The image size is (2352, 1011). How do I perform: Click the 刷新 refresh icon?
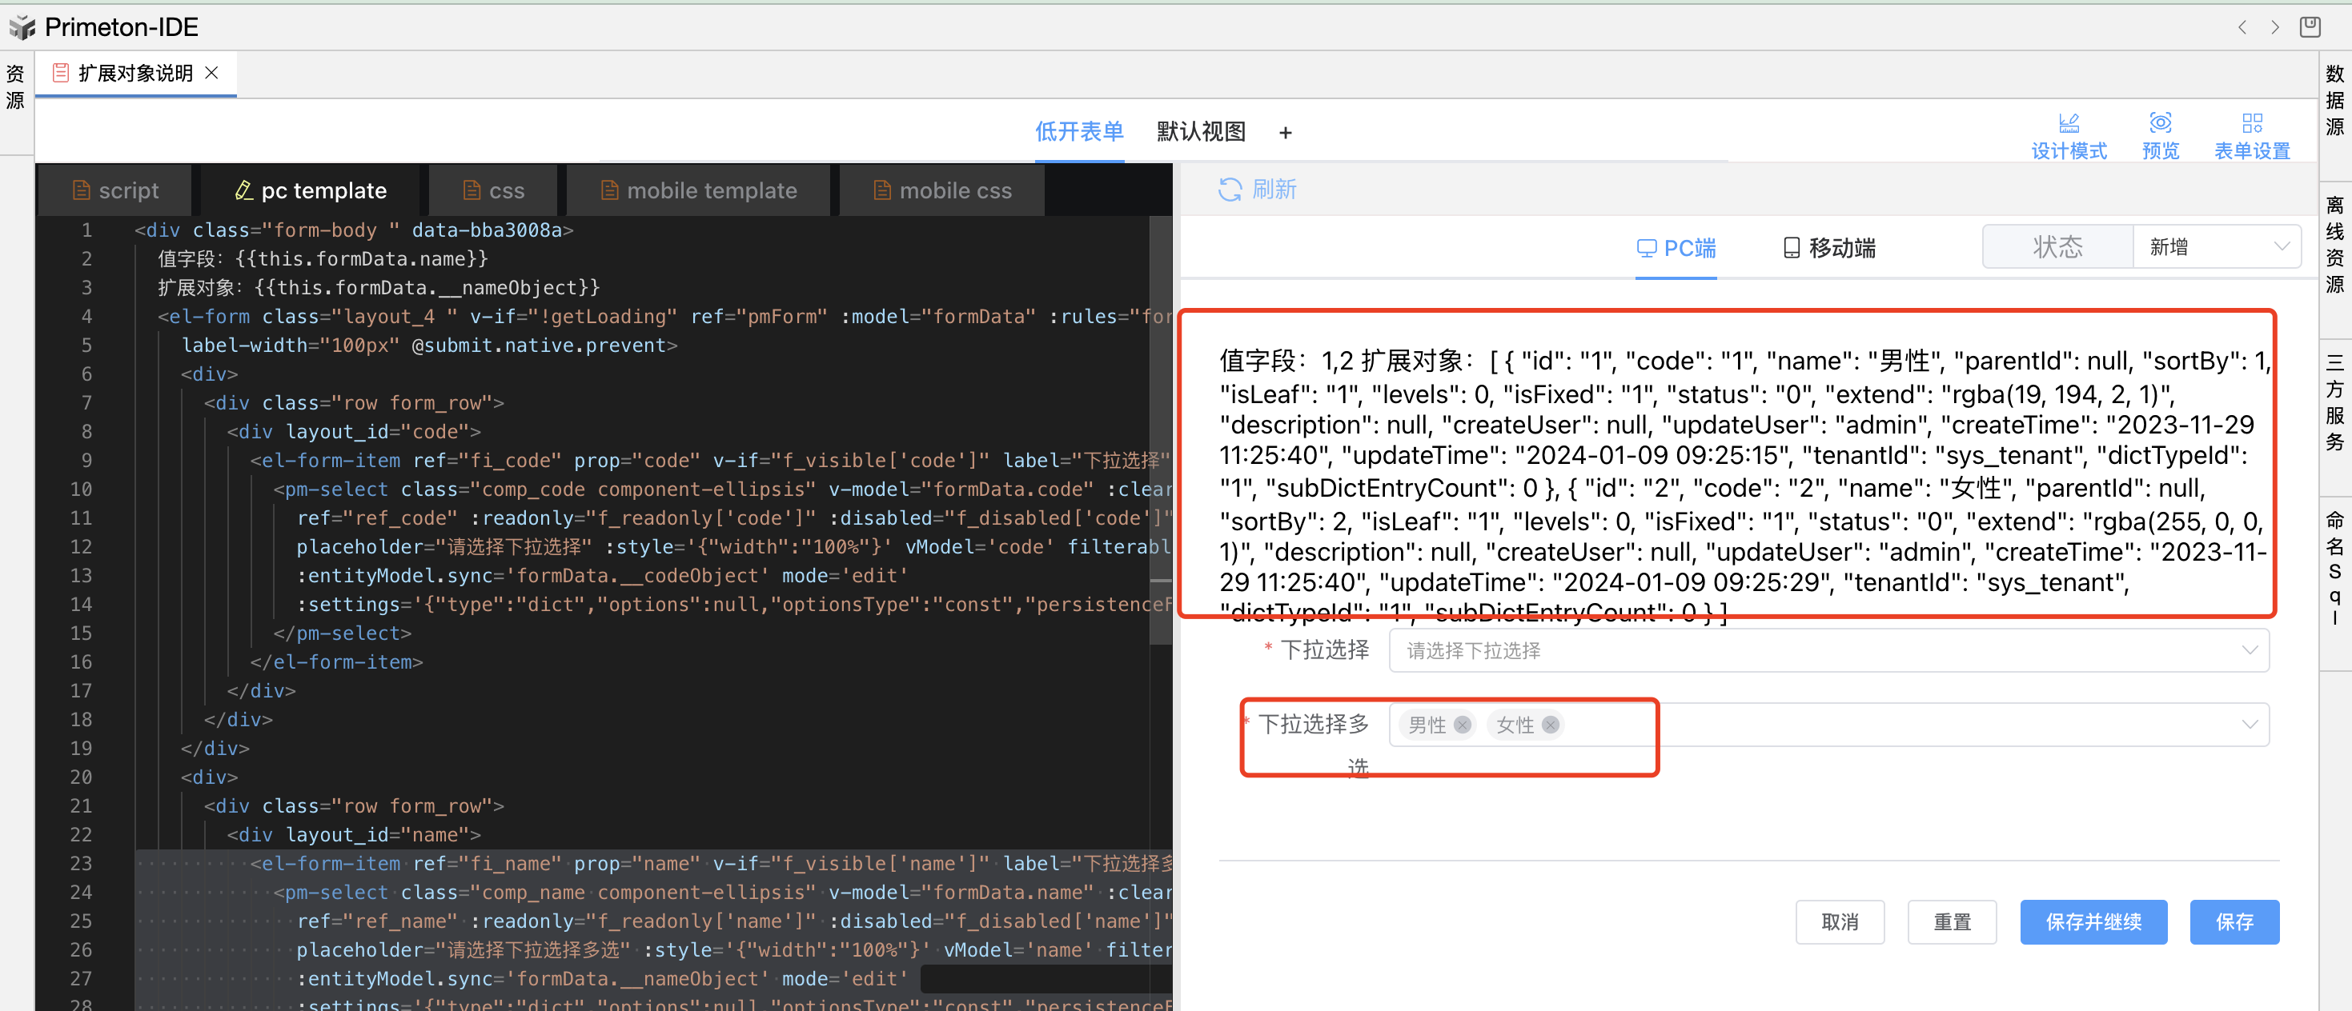point(1230,190)
